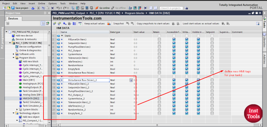
Task: Collapse Technology objects tree node
Action: coord(14,113)
